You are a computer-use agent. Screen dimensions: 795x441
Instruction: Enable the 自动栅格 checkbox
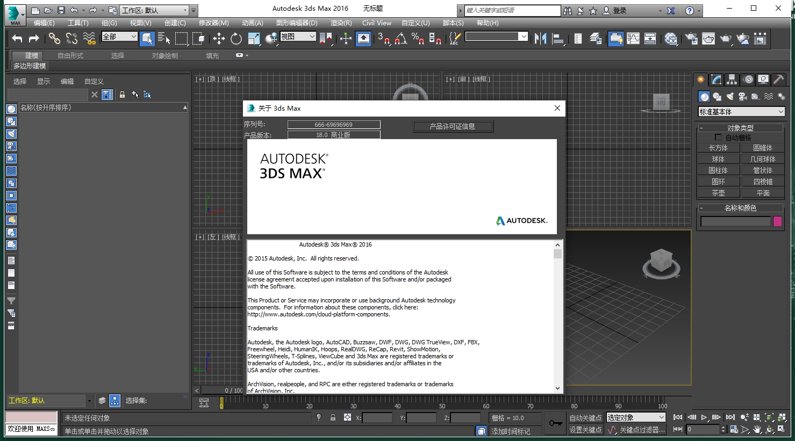click(x=718, y=138)
